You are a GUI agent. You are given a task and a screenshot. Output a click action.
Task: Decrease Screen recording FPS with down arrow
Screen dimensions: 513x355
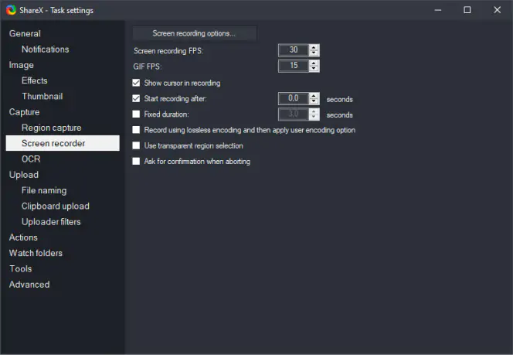click(314, 53)
